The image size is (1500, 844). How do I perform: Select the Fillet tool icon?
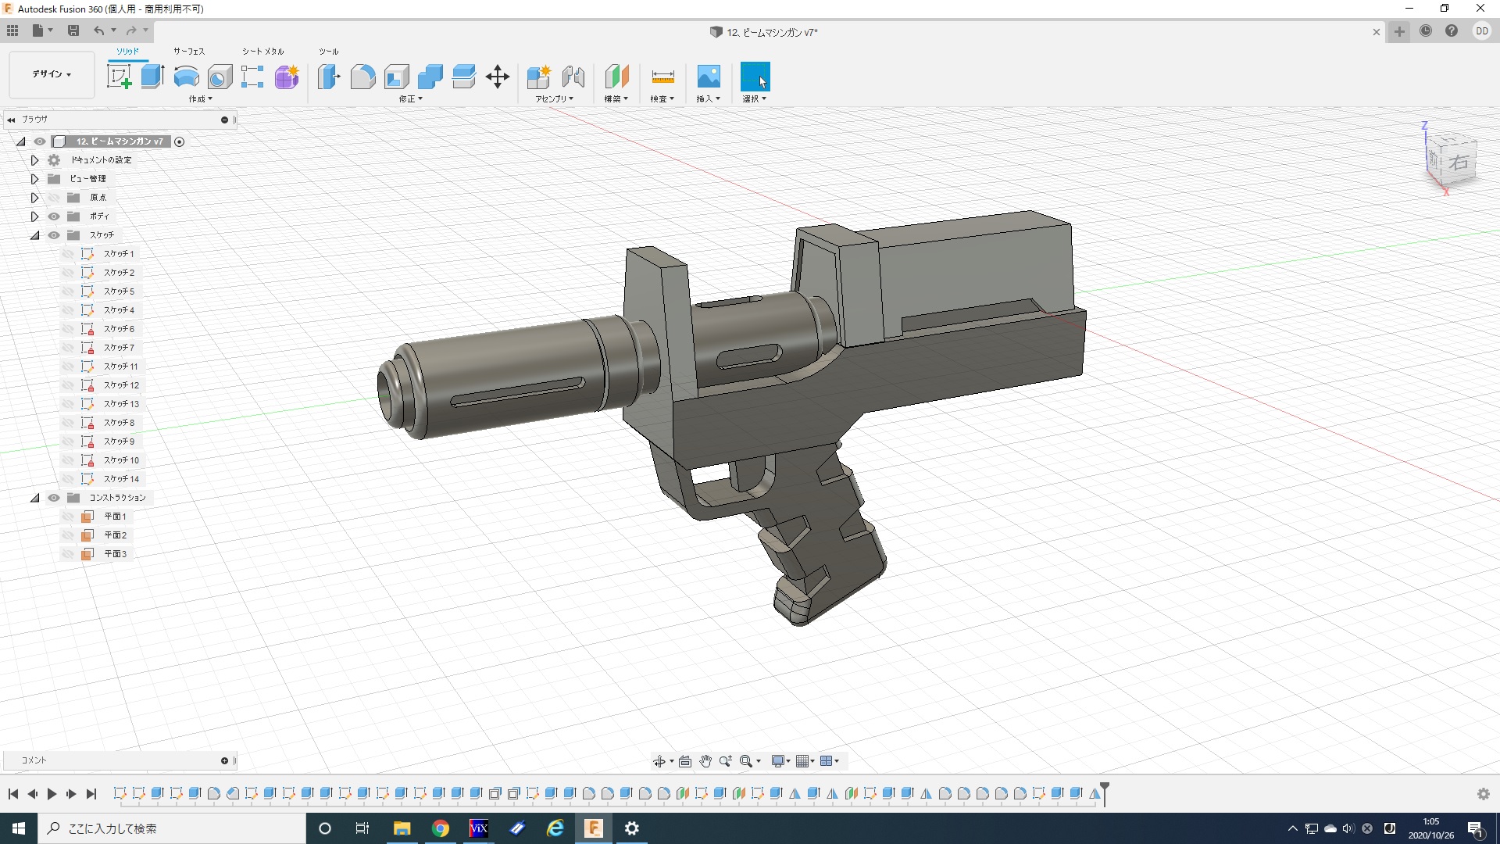click(x=362, y=77)
